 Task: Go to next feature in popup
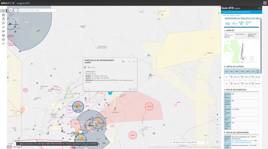(x=89, y=89)
